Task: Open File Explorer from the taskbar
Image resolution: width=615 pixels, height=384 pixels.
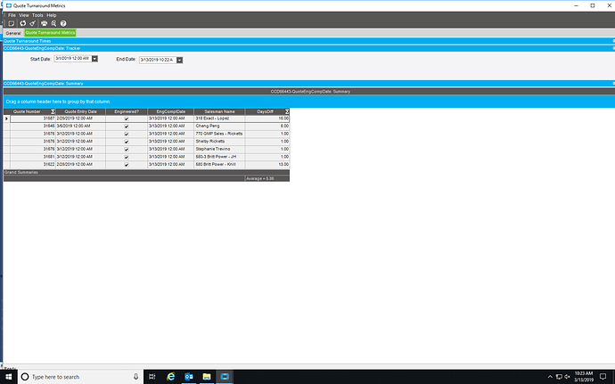Action: point(207,377)
